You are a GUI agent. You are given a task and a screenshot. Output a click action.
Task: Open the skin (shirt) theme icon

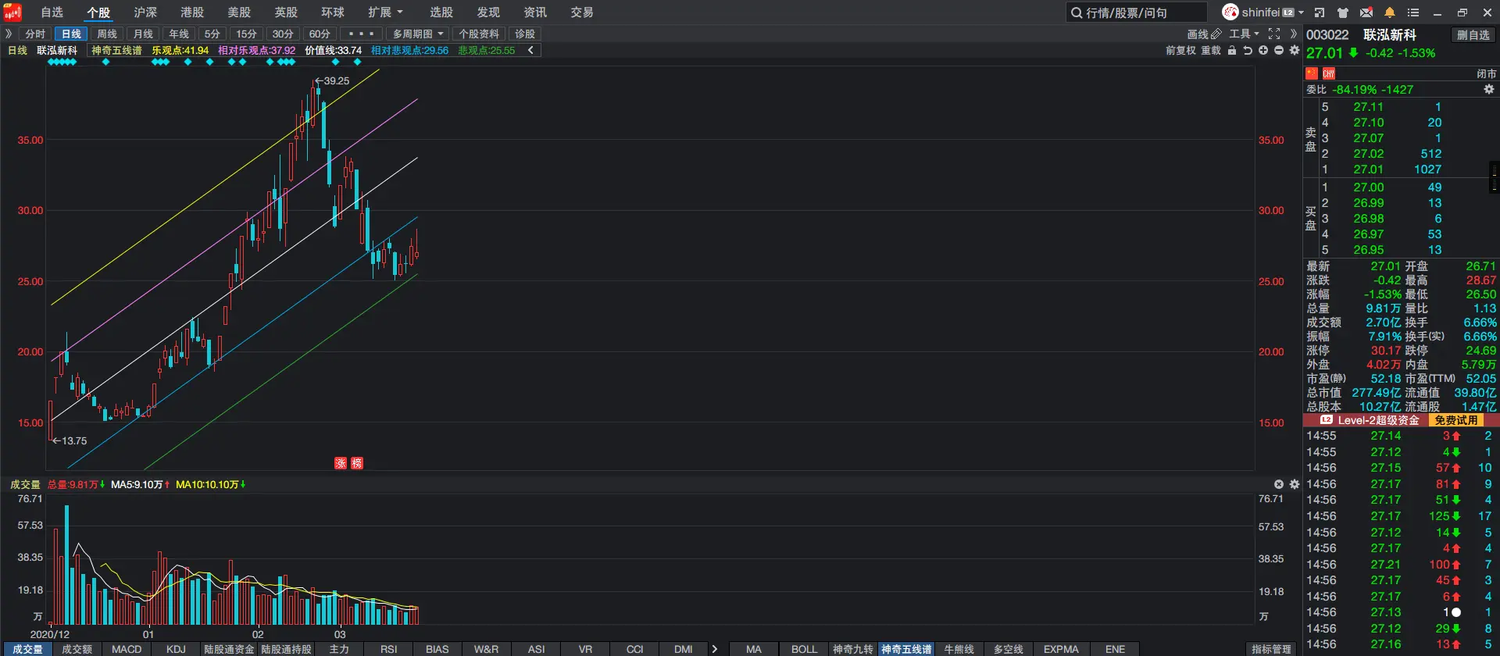(x=1343, y=12)
